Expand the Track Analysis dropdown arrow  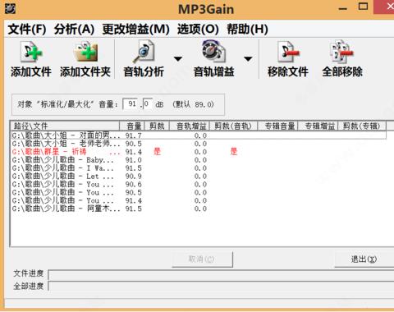point(178,59)
